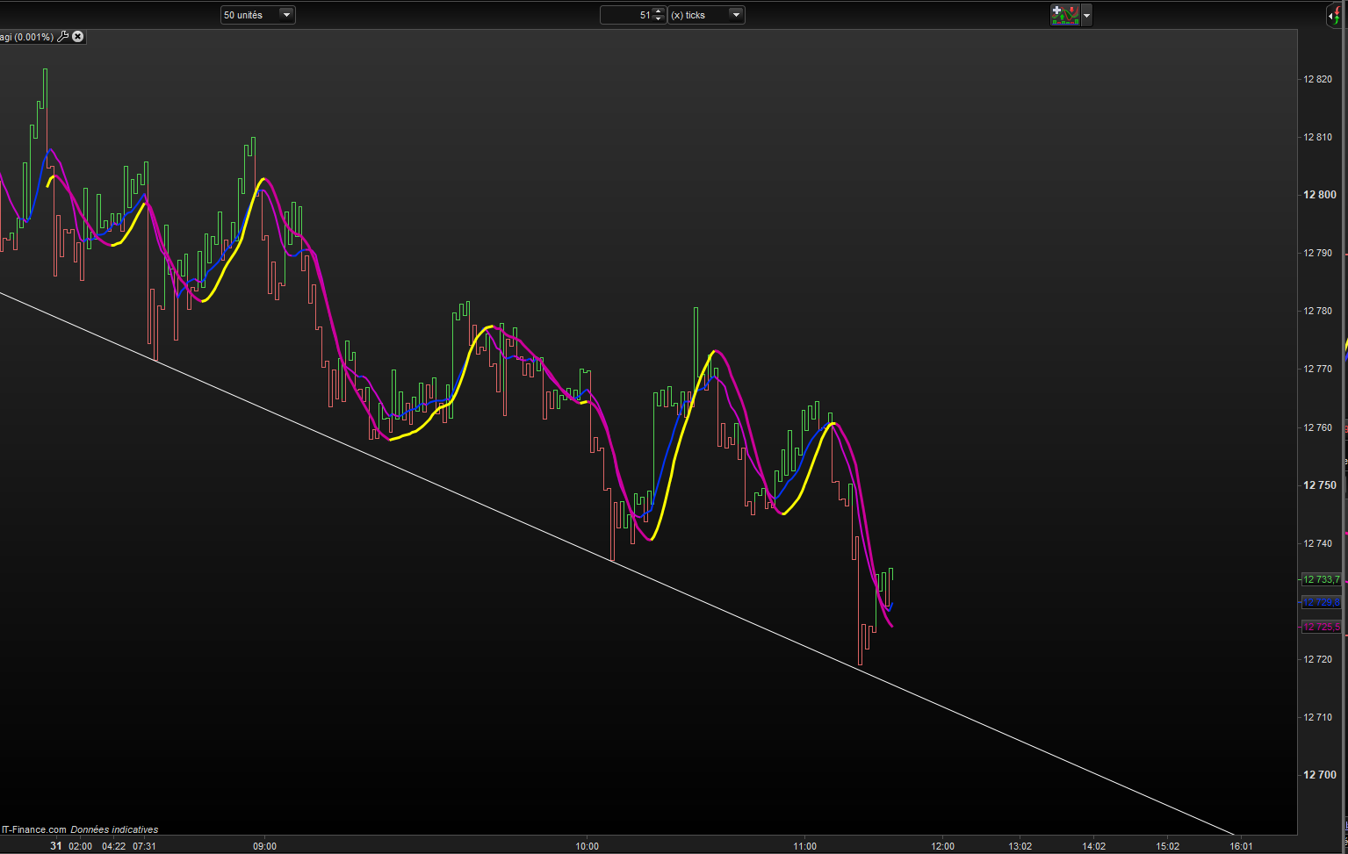Screen dimensions: 1348x854
Task: Open the (x) ticks timeframe dropdown
Action: (x=706, y=15)
